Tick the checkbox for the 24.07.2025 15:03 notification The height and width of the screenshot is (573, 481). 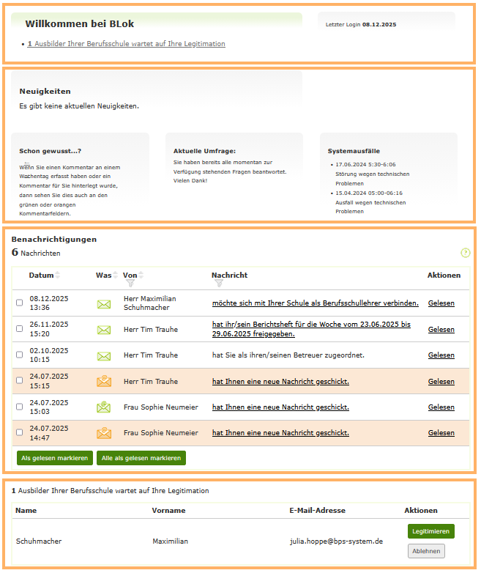[19, 407]
